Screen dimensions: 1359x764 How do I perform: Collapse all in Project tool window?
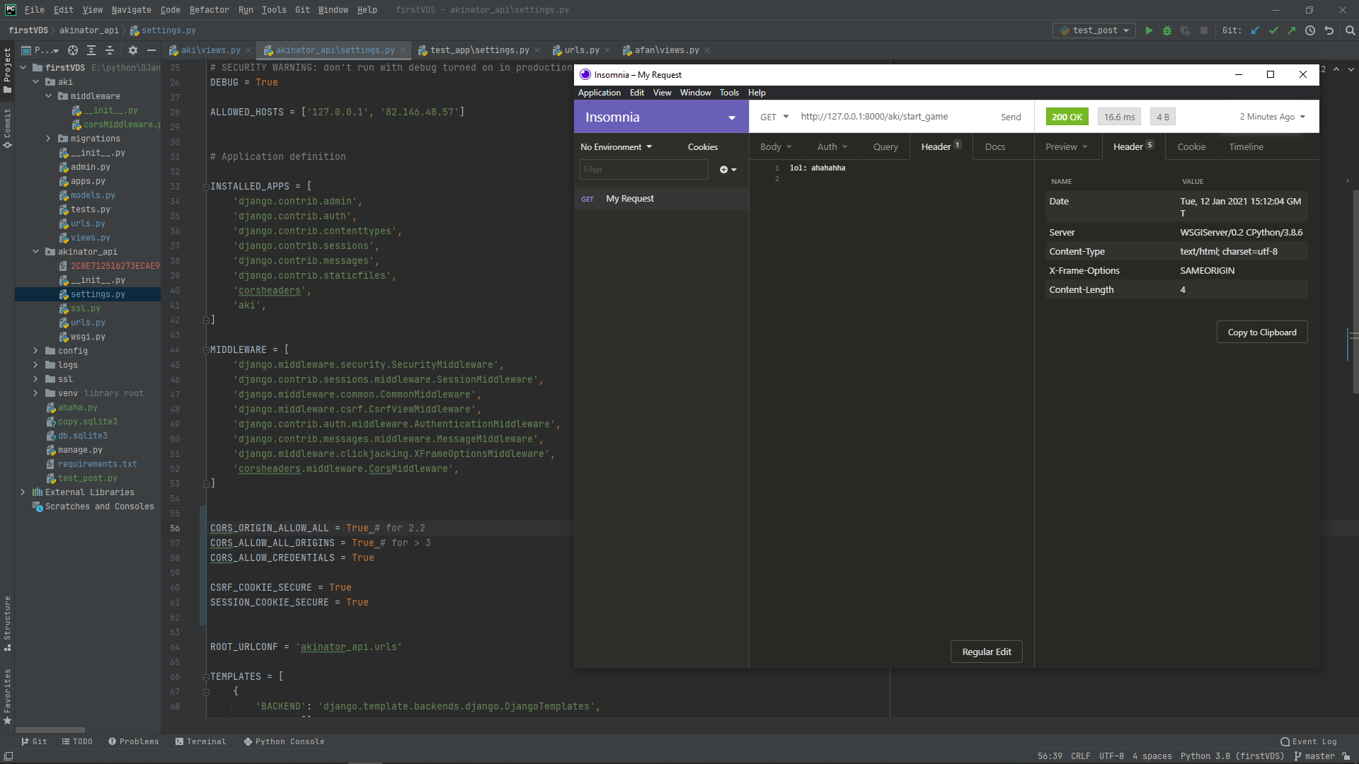(110, 50)
